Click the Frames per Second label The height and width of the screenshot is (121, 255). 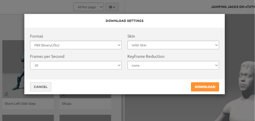point(47,57)
